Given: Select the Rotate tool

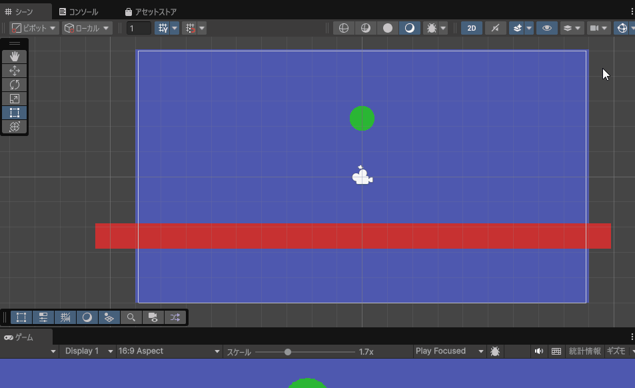Looking at the screenshot, I should 15,85.
